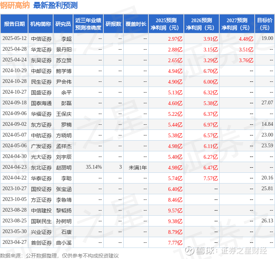Click the 9.57亿 2025 forecast value
Viewport: 275px width, 259px height.
(175, 211)
